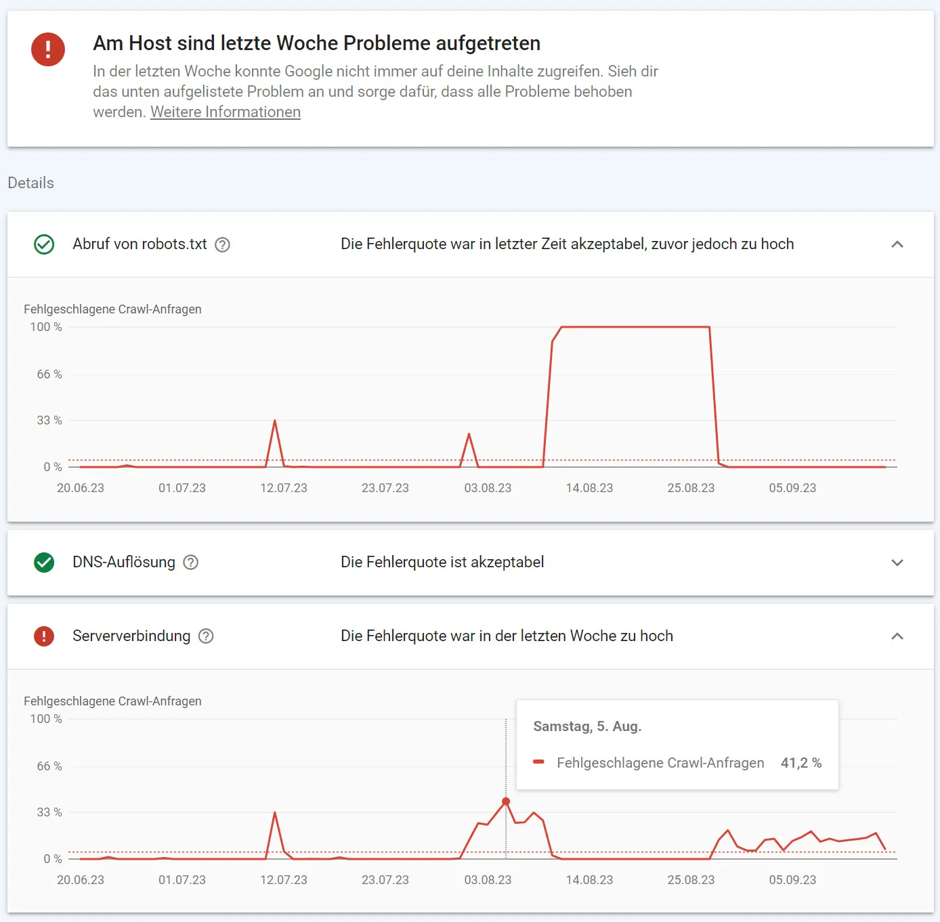Click the highlighted 5. Aug. data point
Screen dimensions: 940x922
[x=506, y=802]
